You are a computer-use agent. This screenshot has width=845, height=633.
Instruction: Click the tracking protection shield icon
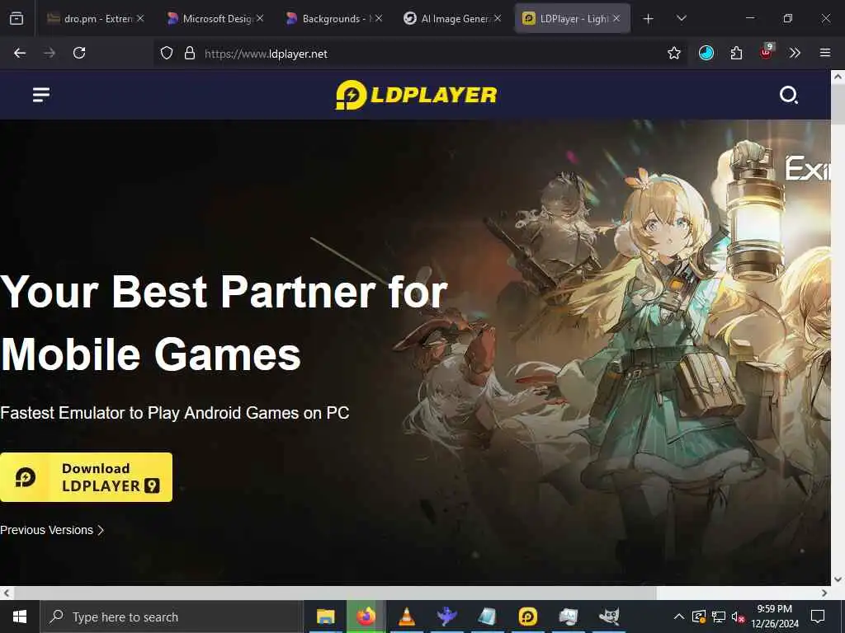[x=167, y=53]
